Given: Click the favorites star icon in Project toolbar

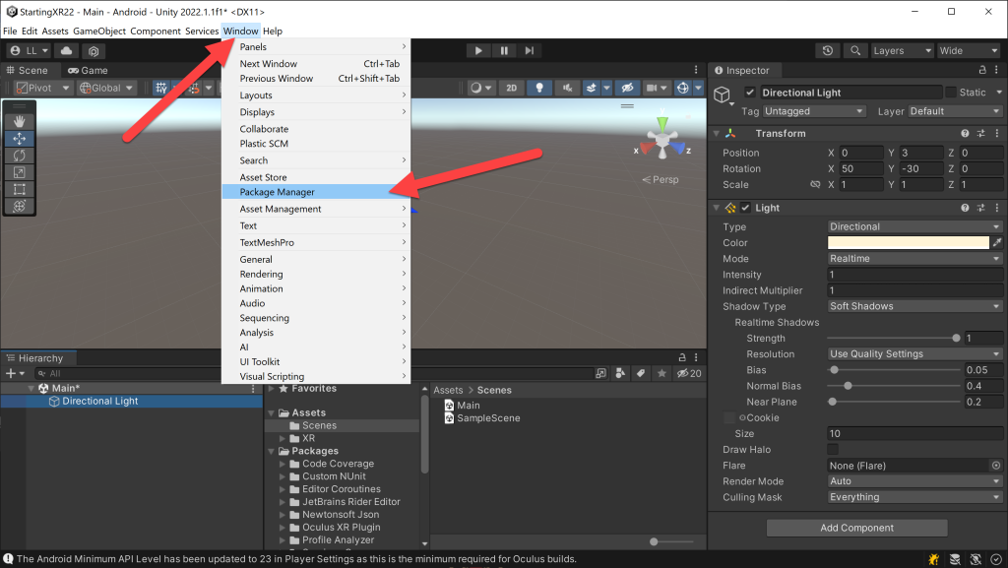Looking at the screenshot, I should (x=661, y=373).
